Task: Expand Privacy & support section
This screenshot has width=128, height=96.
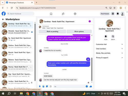Action: 110,58
